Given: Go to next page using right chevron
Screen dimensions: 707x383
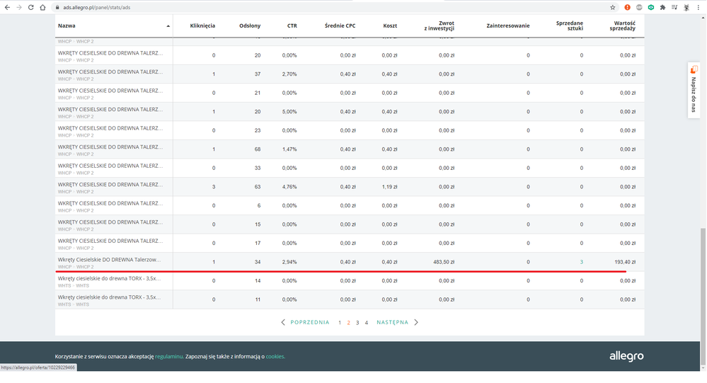Looking at the screenshot, I should [416, 322].
